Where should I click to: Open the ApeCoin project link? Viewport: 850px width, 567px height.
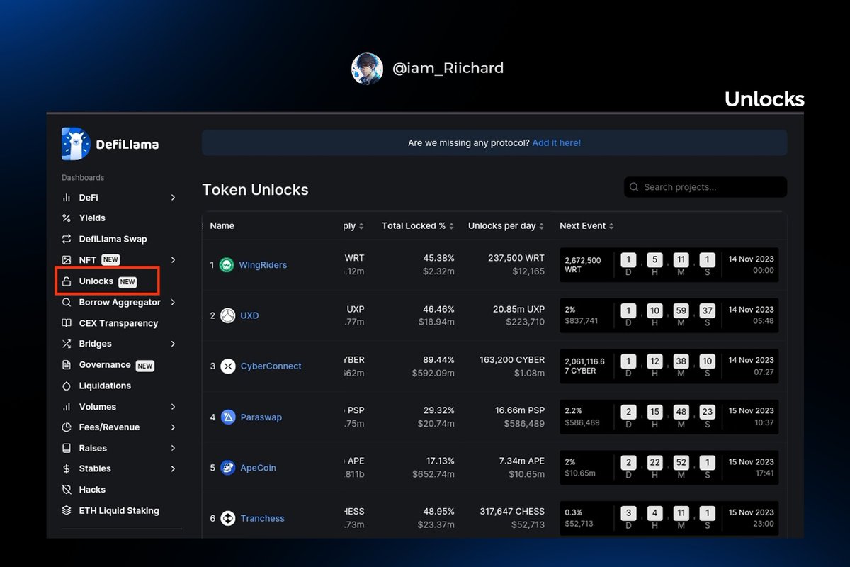click(259, 468)
